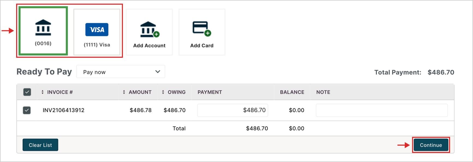Sort by Owing column arrows

click(x=163, y=92)
